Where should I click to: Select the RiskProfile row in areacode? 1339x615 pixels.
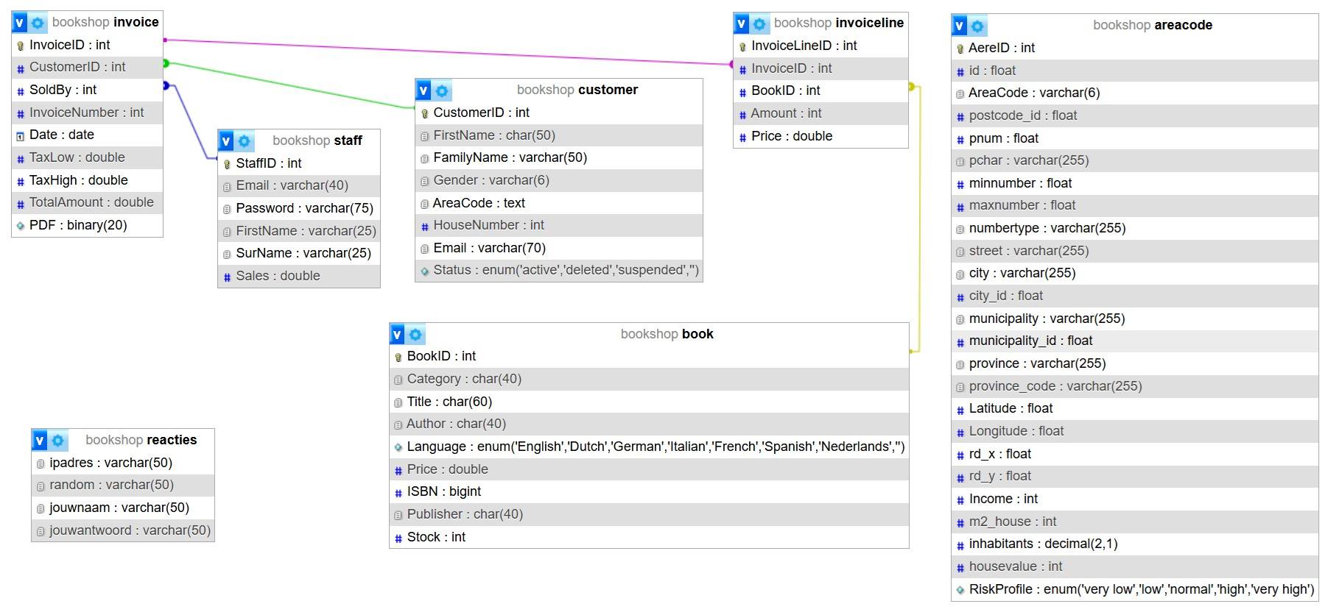click(1141, 589)
